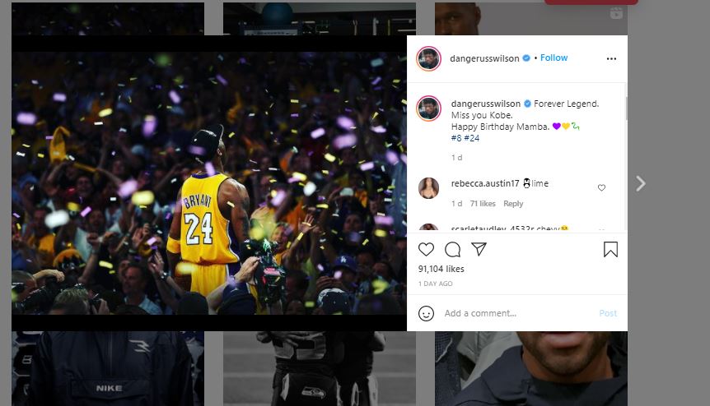
Task: Follow dangerusswilson
Action: (x=554, y=58)
